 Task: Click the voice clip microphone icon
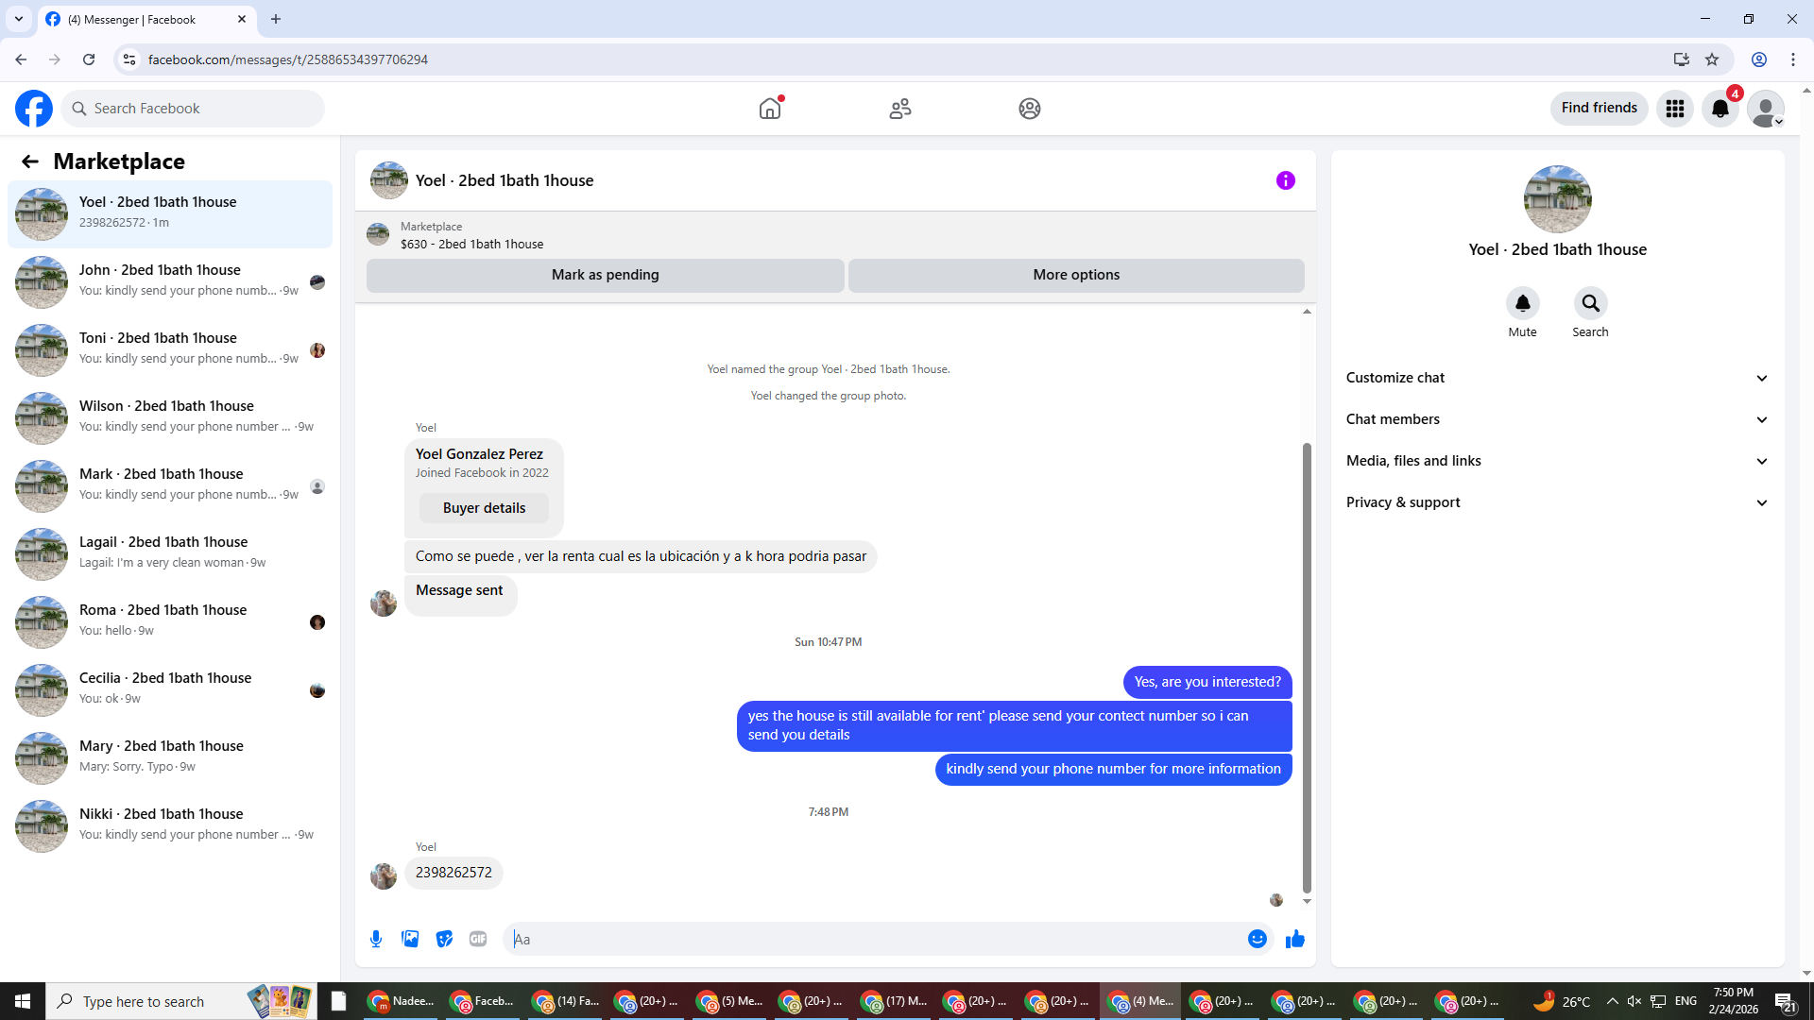pyautogui.click(x=376, y=939)
